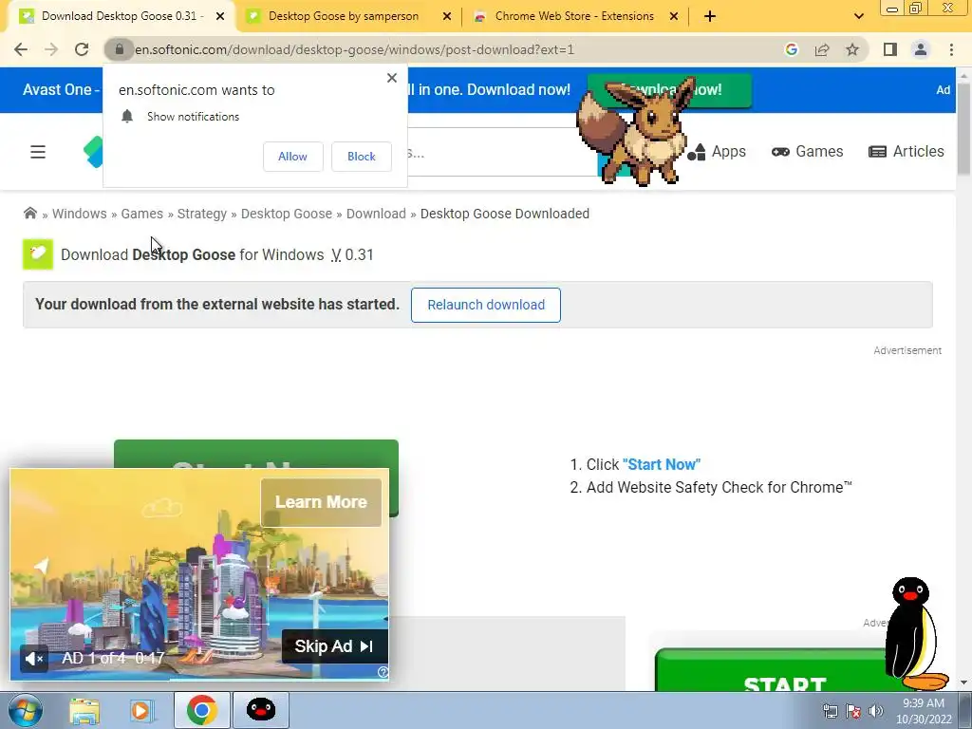972x729 pixels.
Task: Click the Start Now link text
Action: (662, 464)
